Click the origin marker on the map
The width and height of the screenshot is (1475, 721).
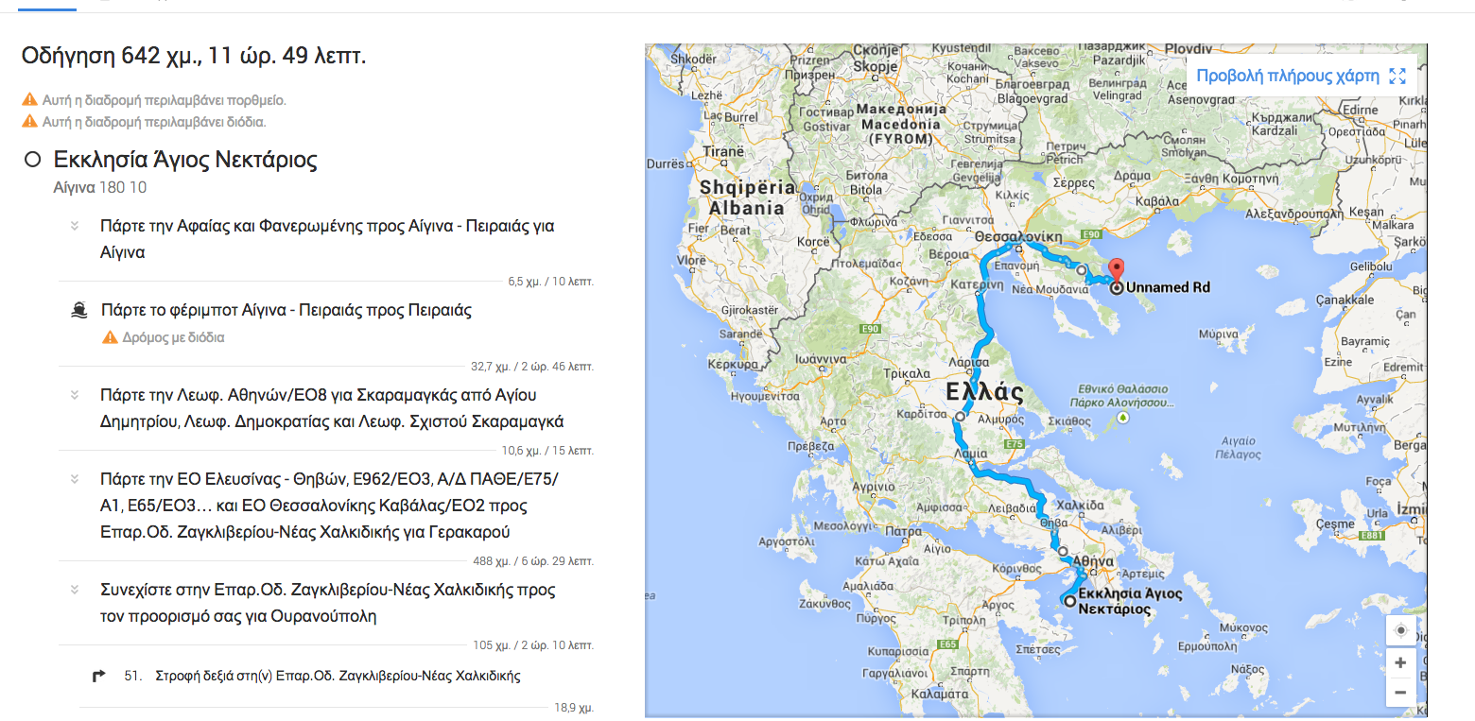pos(1069,601)
